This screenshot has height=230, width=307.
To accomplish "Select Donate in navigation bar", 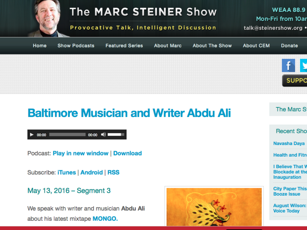I will (289, 46).
